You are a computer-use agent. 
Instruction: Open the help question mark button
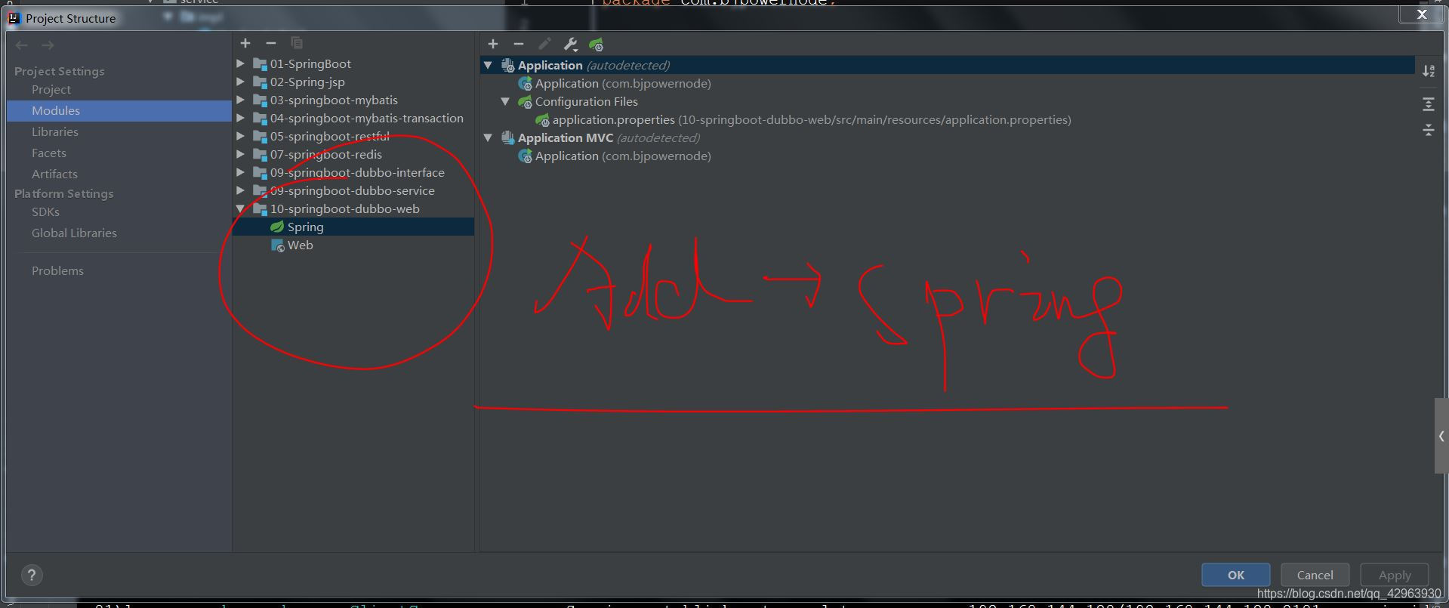pos(32,576)
